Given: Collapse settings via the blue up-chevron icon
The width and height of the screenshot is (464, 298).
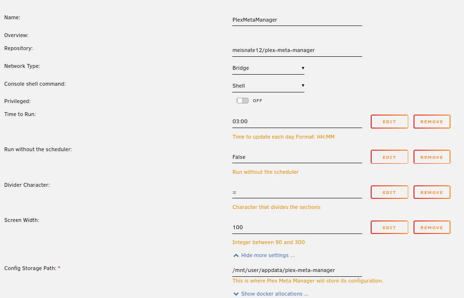Looking at the screenshot, I should pos(236,255).
